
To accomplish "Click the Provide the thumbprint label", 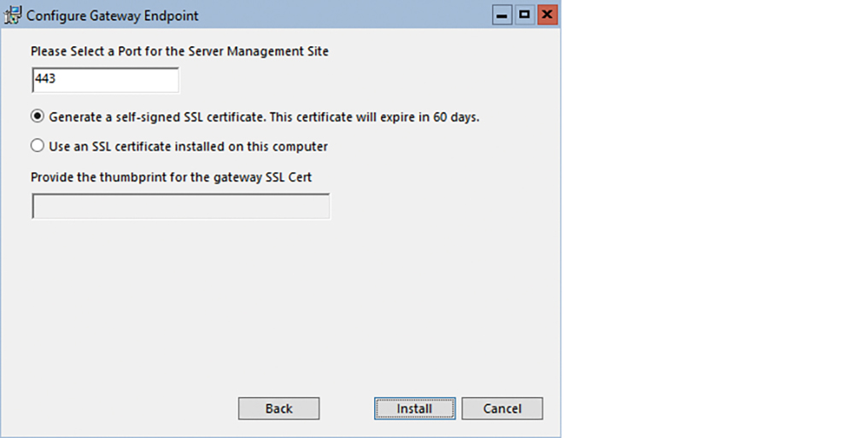I will (x=171, y=177).
